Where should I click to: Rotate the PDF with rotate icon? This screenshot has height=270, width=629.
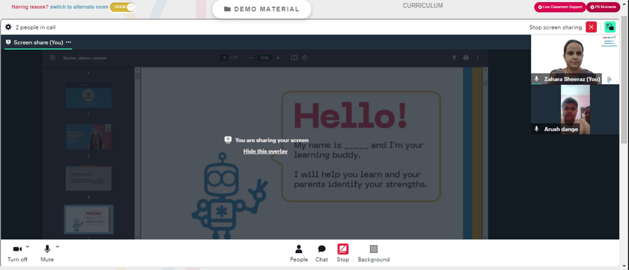[x=304, y=58]
